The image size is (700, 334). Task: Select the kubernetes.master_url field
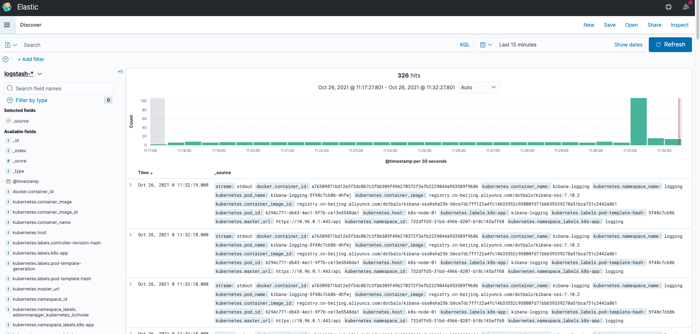point(36,289)
